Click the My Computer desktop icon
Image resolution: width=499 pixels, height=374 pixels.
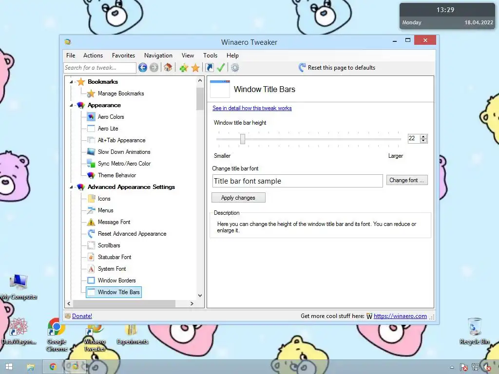19,287
